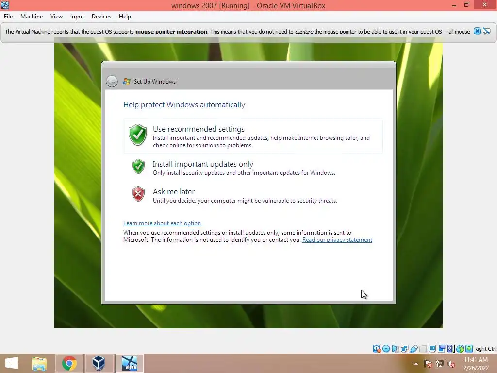497x373 pixels.
Task: Open the Input menu
Action: (77, 17)
